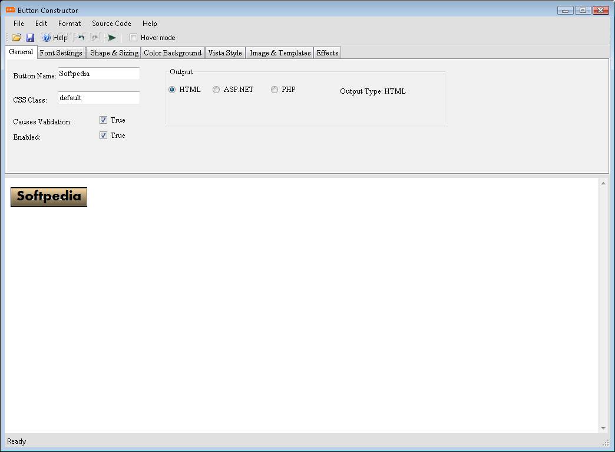The width and height of the screenshot is (615, 452).
Task: Save using the floppy disk icon
Action: pyautogui.click(x=30, y=38)
